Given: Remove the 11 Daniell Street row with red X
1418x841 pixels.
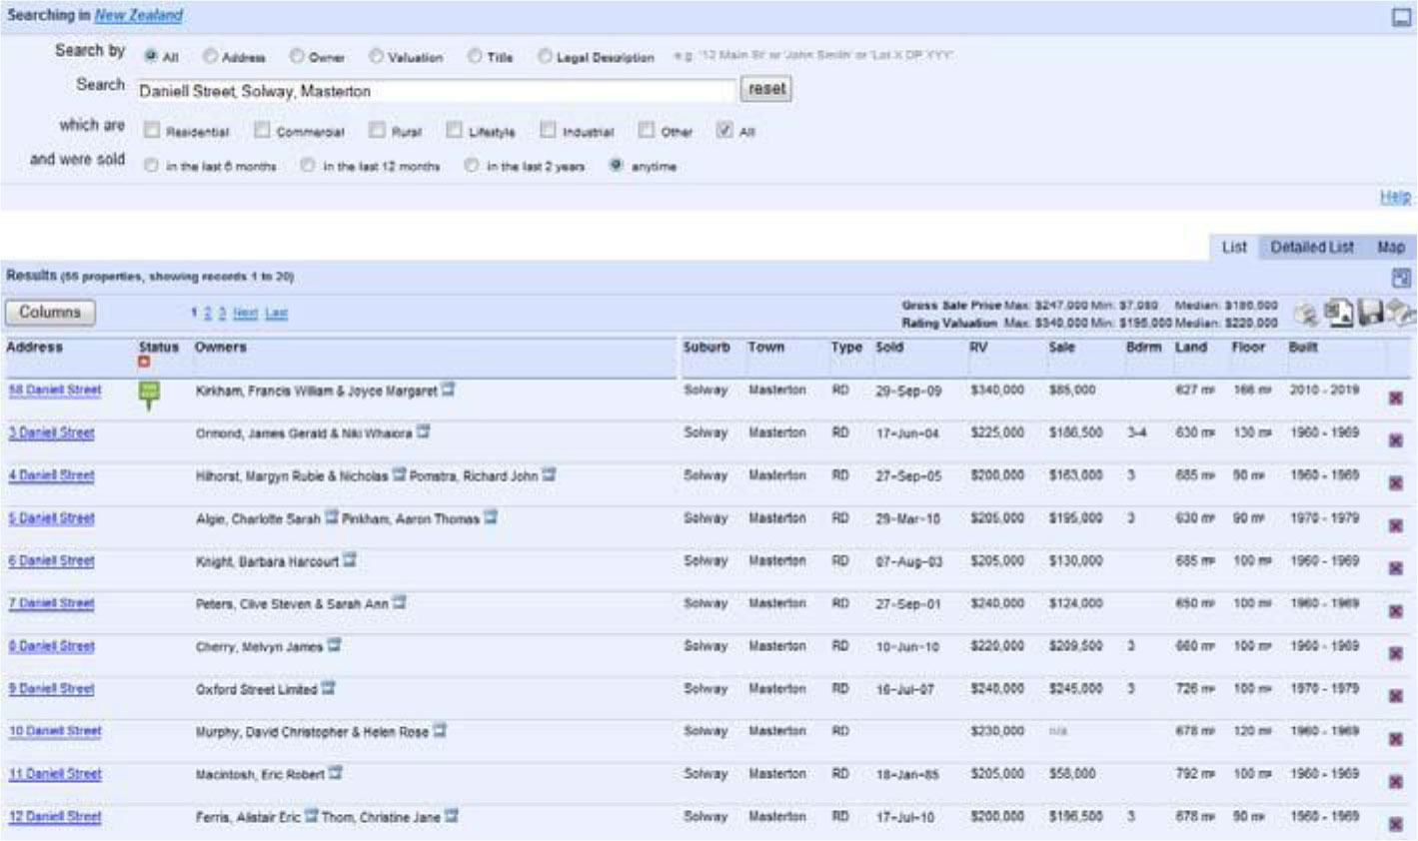Looking at the screenshot, I should coord(1396,782).
